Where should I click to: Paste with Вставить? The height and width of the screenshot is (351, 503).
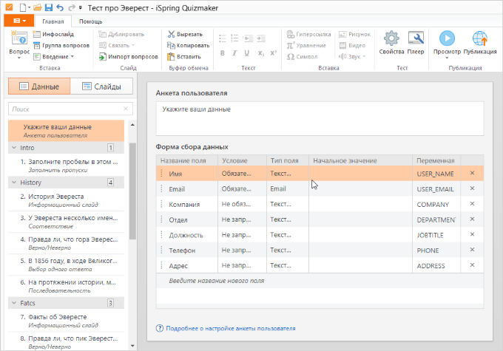point(184,57)
